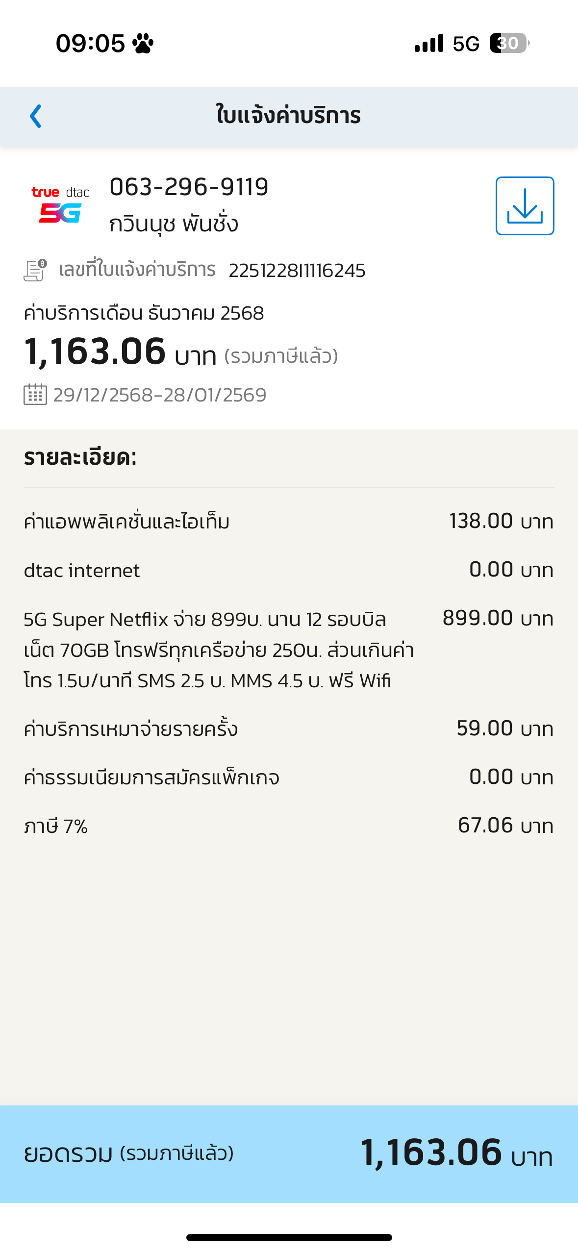This screenshot has height=1253, width=578.
Task: Tap the phone number 063-296-9119
Action: pos(189,187)
